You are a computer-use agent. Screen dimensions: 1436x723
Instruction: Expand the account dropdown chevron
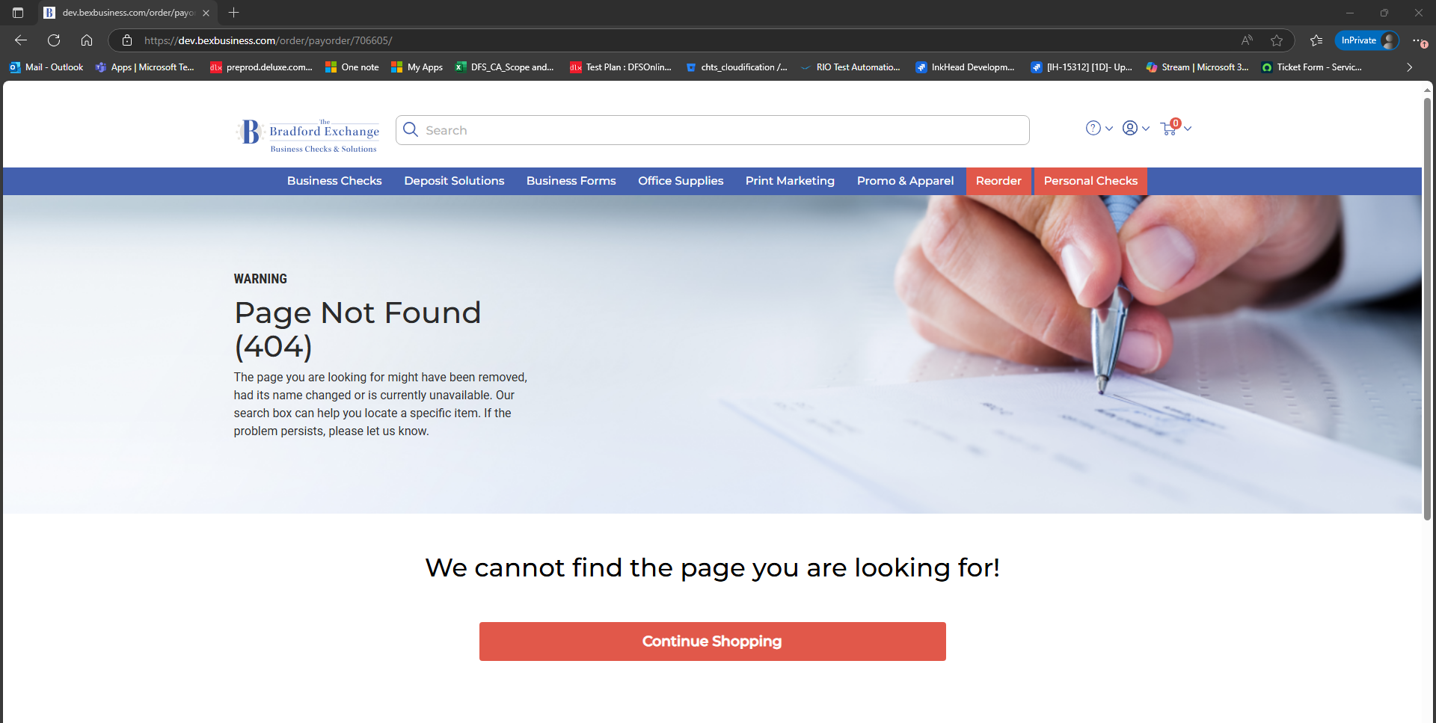pos(1146,129)
